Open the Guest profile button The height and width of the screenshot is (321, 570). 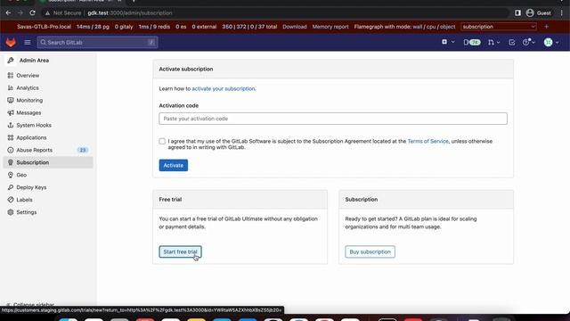pos(539,12)
